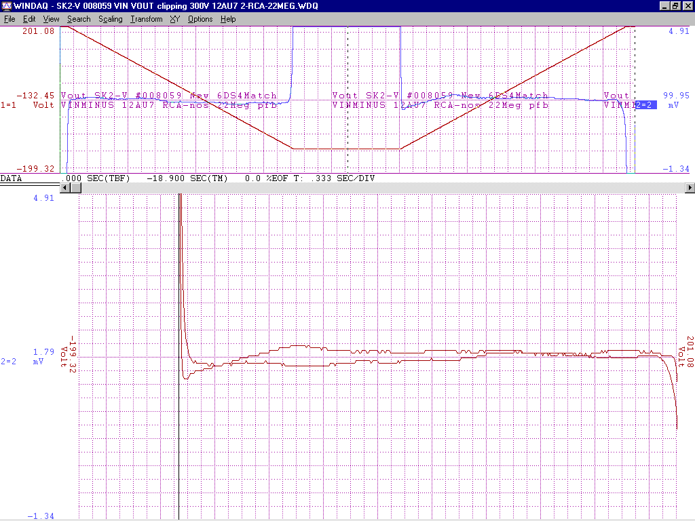Click the scrollbar left arrow button
The image size is (695, 521).
(66, 188)
